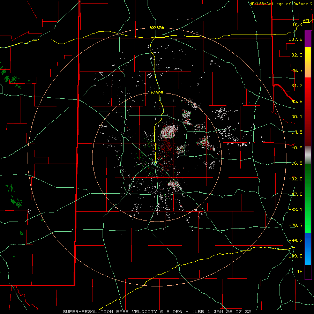
Task: Click the 45.6 velocity scale value
Action: pos(297,101)
